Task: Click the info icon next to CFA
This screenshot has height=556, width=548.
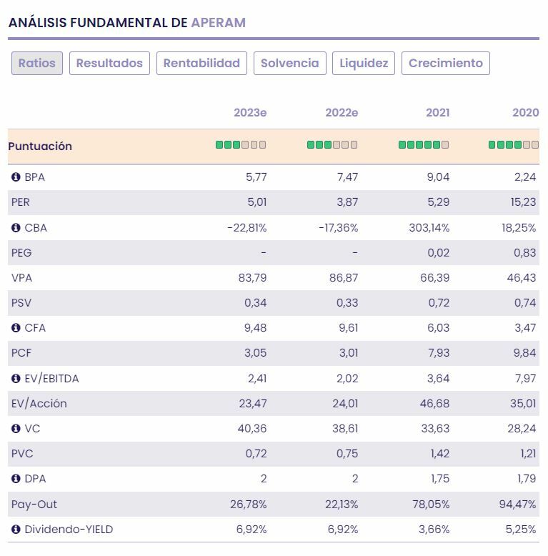Action: pos(16,328)
